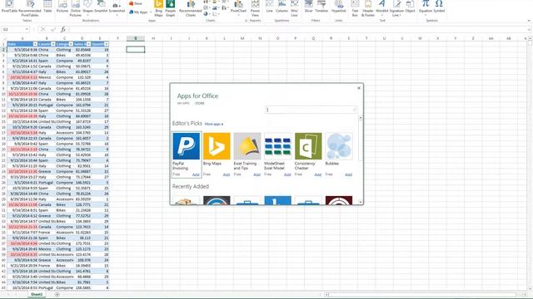Switch to MY APPS tab in dialog
This screenshot has height=299, width=533.
[x=183, y=103]
